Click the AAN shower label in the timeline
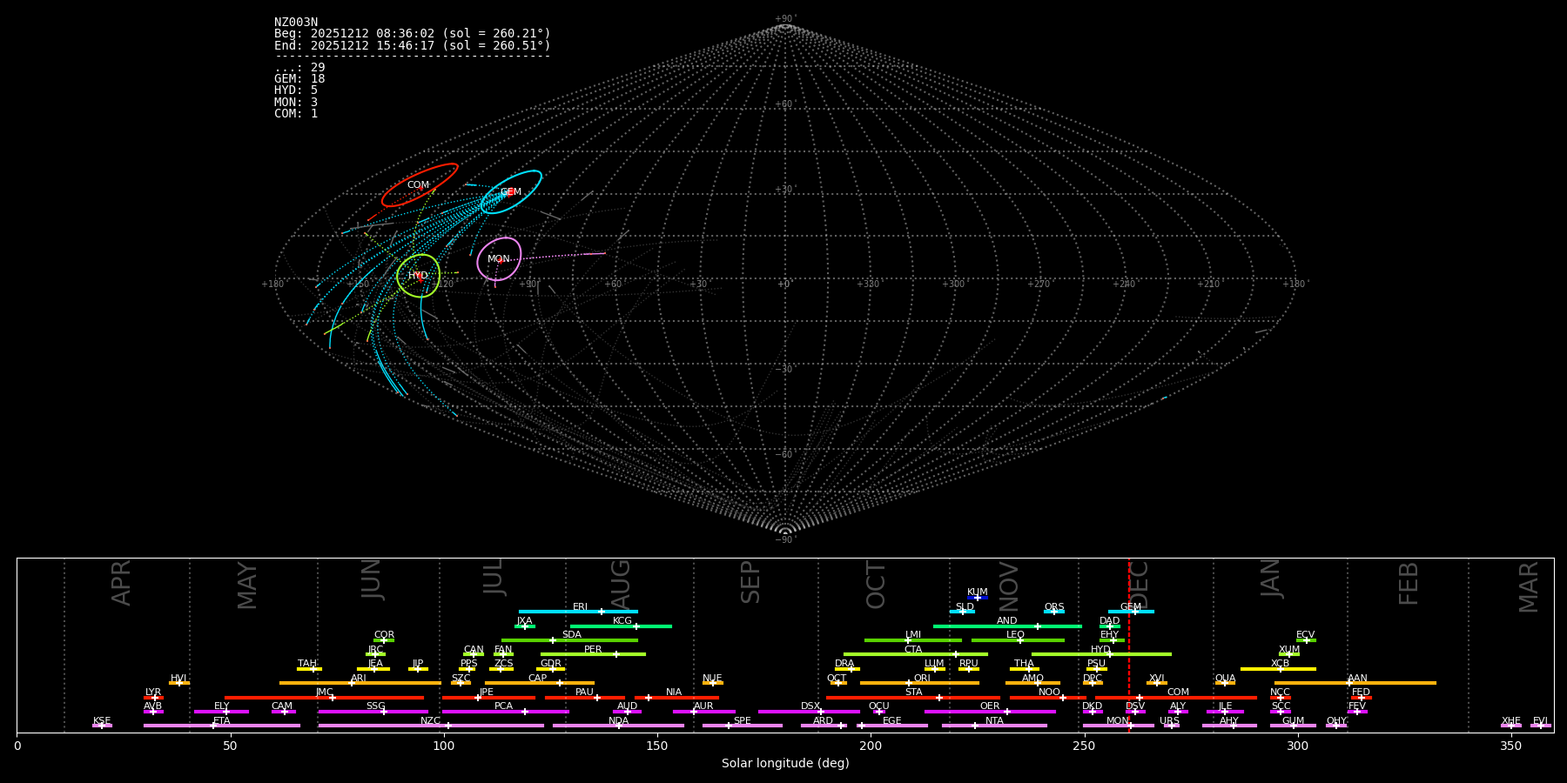The image size is (1567, 783). pyautogui.click(x=1358, y=679)
